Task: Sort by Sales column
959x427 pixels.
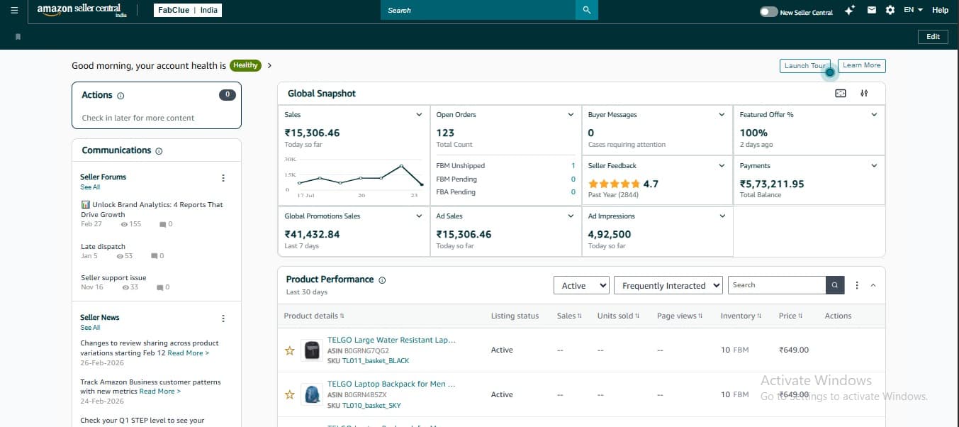Action: click(x=569, y=316)
